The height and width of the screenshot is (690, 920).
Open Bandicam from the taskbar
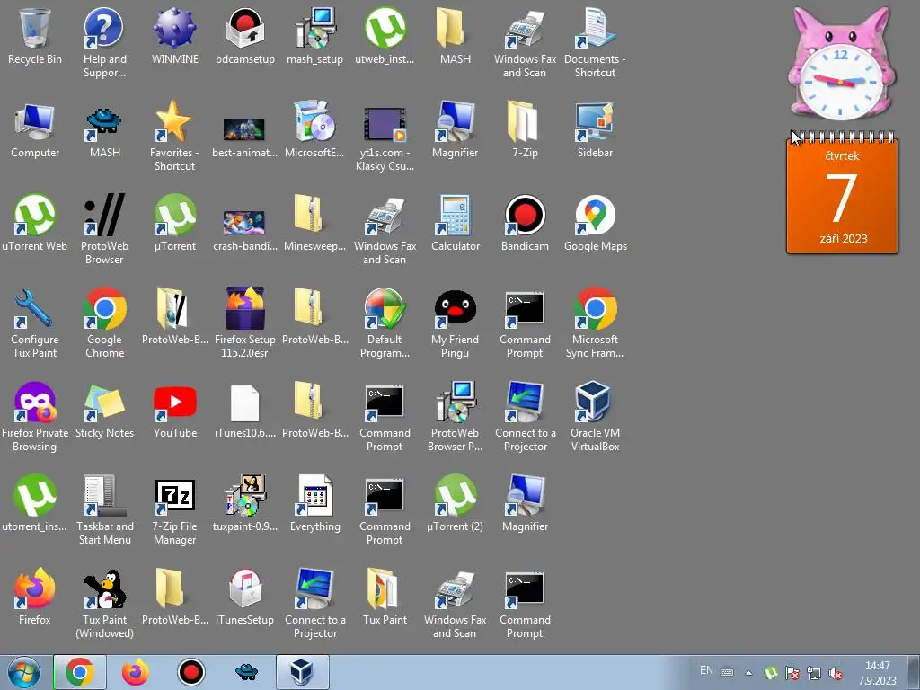[x=191, y=672]
